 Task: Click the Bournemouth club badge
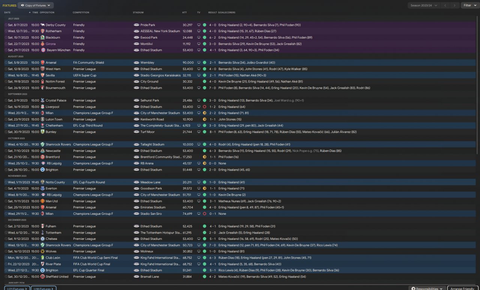[42, 88]
